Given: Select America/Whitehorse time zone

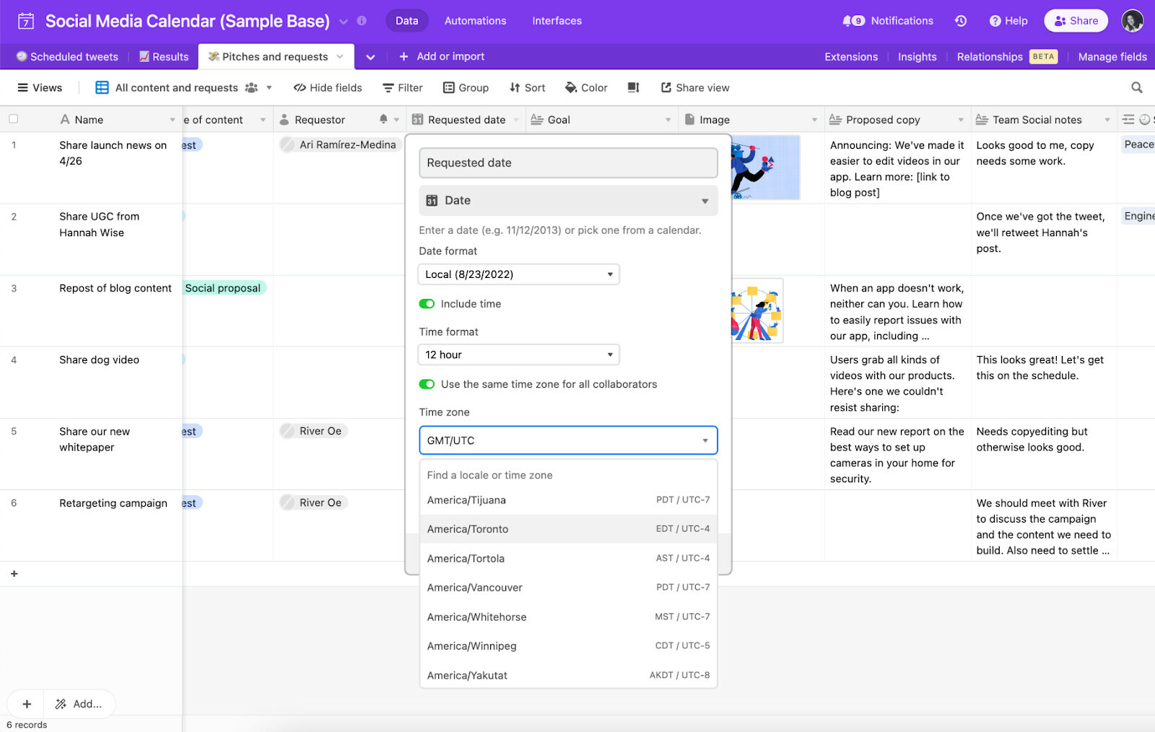Looking at the screenshot, I should point(568,616).
